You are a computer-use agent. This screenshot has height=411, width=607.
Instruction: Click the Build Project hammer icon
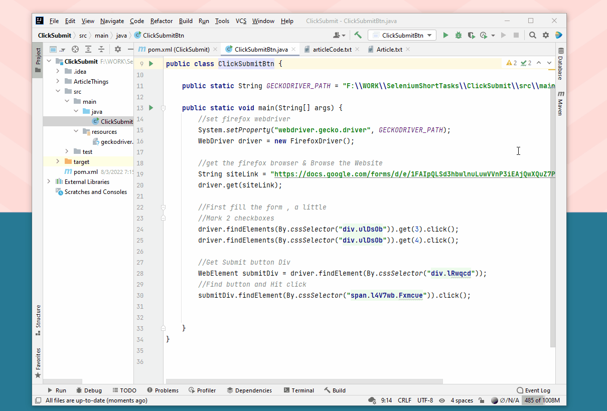click(x=358, y=35)
